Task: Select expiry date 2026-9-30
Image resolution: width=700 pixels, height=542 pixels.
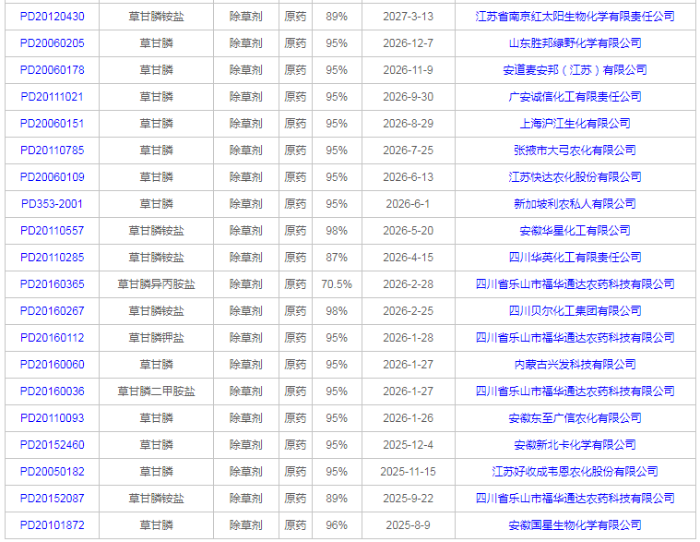Action: tap(408, 97)
